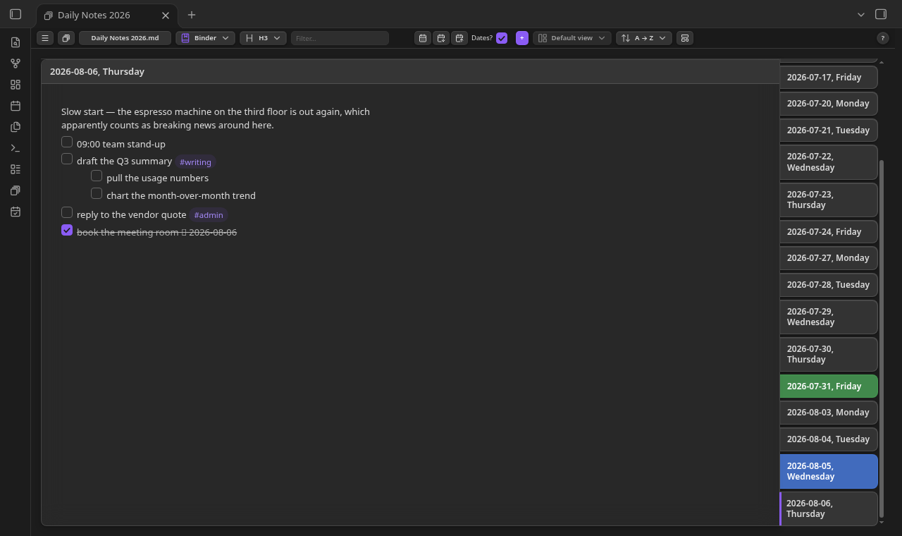This screenshot has width=902, height=536.
Task: Toggle the left sidebar panel icon
Action: [16, 14]
